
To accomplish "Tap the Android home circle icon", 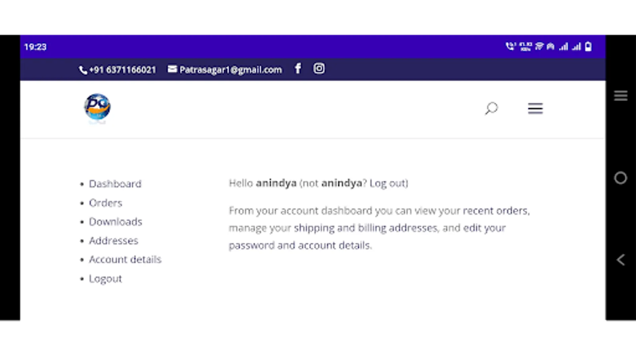I will (620, 178).
